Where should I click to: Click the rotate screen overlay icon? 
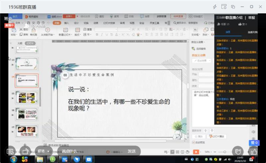(25, 151)
